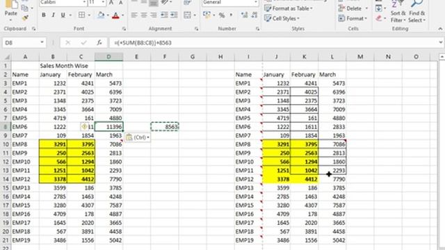Click the Decrease Indent icon
Image resolution: width=445 pixels, height=250 pixels.
[164, 15]
